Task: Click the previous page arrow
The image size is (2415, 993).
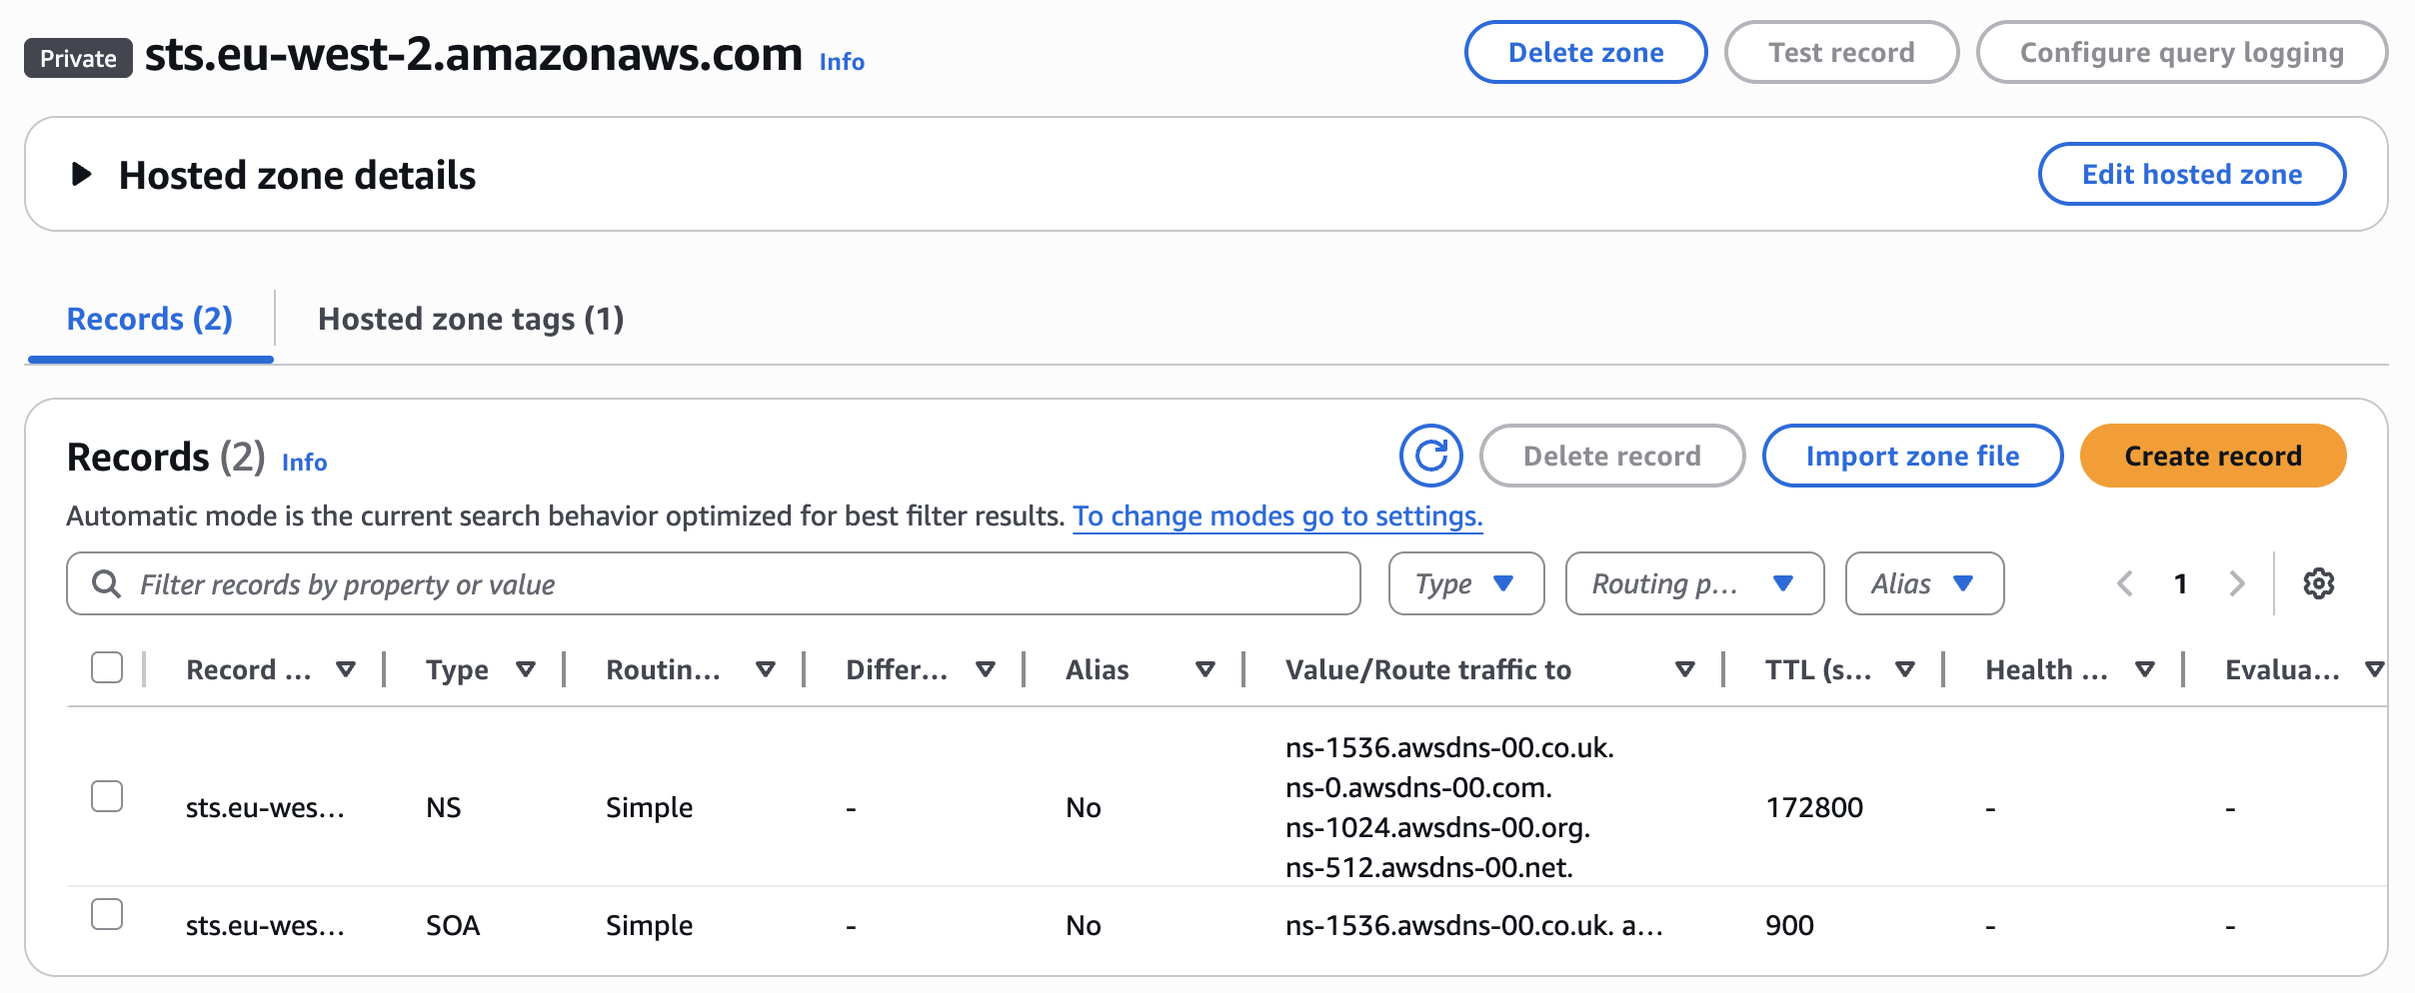Action: [x=2124, y=583]
